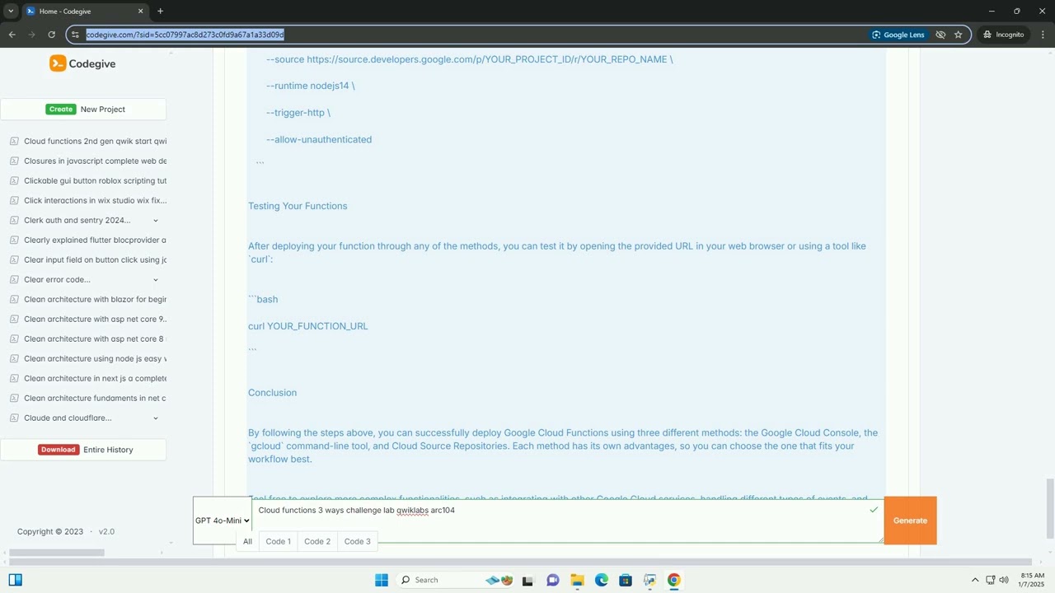Open the Windows Start menu

click(x=382, y=580)
